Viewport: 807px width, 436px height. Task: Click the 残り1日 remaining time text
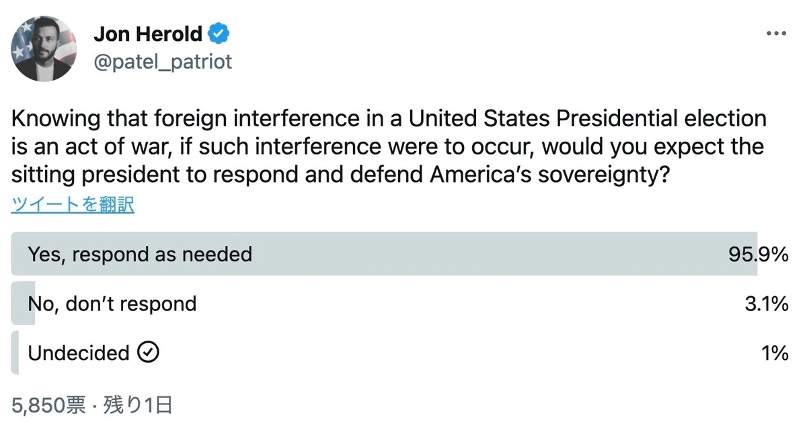coord(137,405)
